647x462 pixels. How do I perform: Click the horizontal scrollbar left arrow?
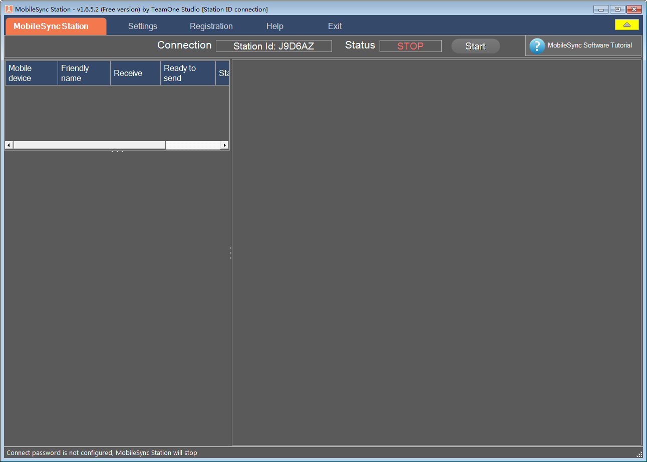[9, 145]
